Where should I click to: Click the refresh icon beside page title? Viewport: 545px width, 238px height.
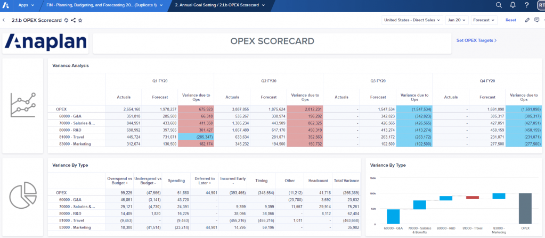click(x=66, y=20)
